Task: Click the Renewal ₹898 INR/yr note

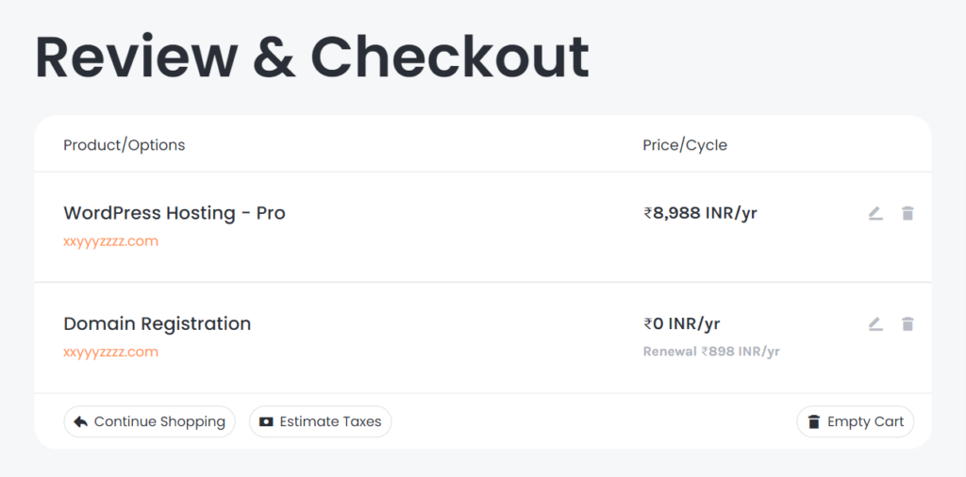Action: (711, 352)
